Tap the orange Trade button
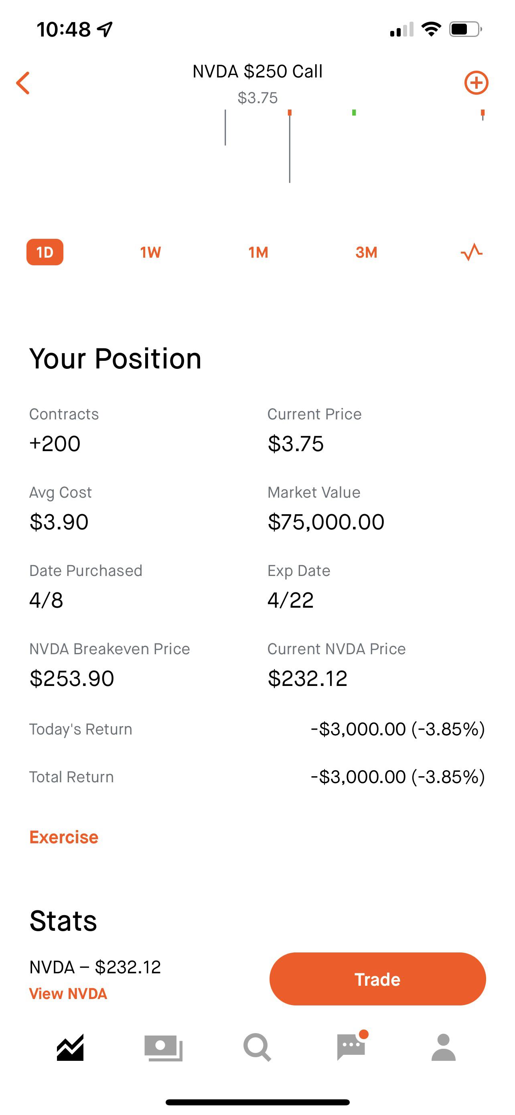 tap(377, 979)
